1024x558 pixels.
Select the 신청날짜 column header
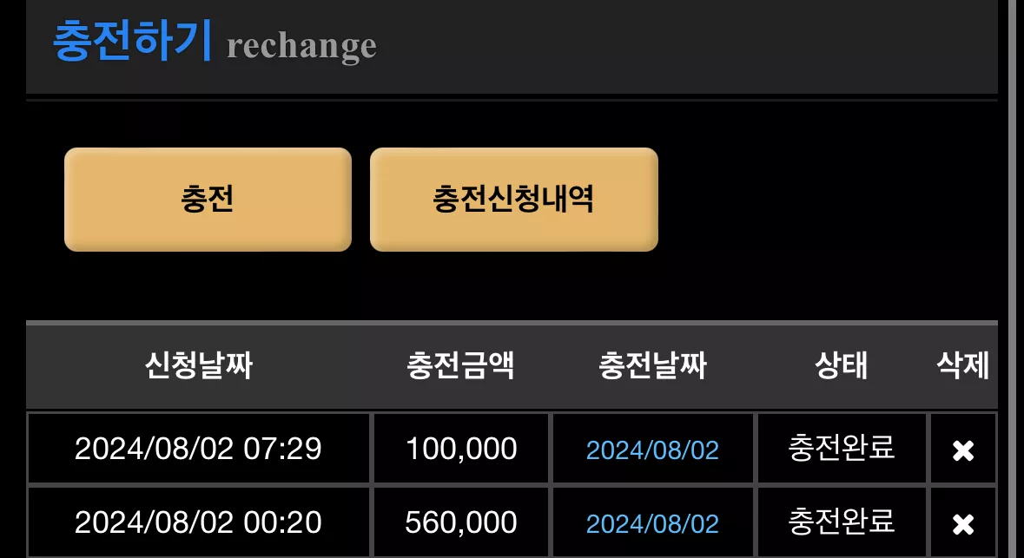[x=199, y=364]
